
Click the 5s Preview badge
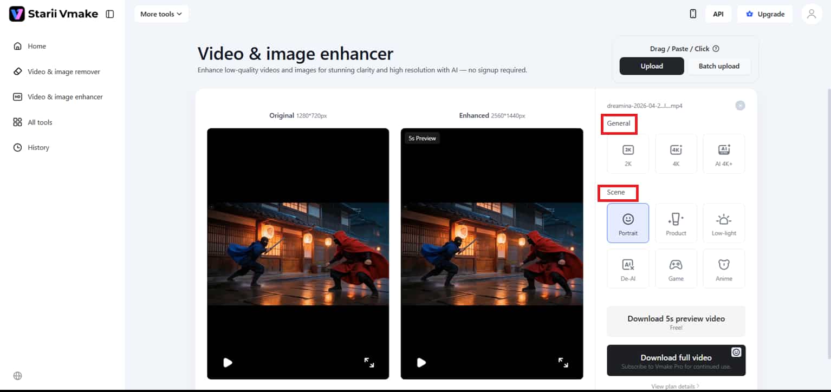click(422, 138)
